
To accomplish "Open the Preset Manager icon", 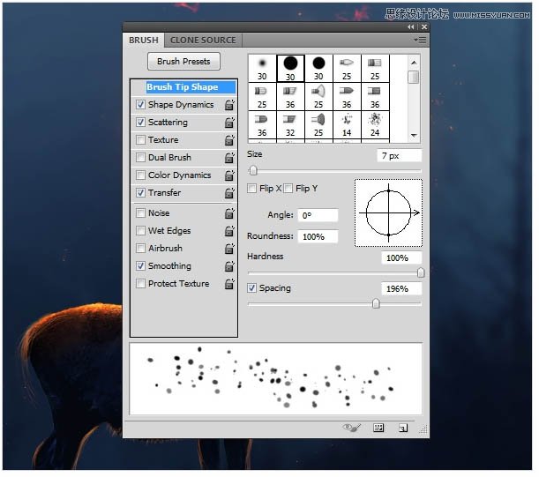I will [378, 428].
